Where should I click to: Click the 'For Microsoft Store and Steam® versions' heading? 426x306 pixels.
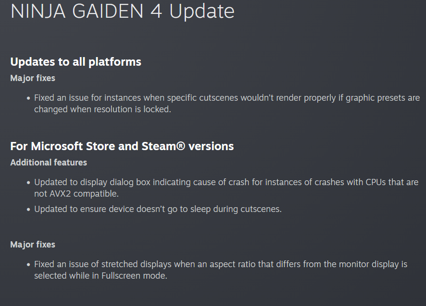[x=122, y=146]
